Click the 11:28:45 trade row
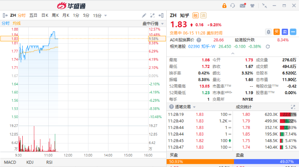299x167 pixels. (200, 141)
